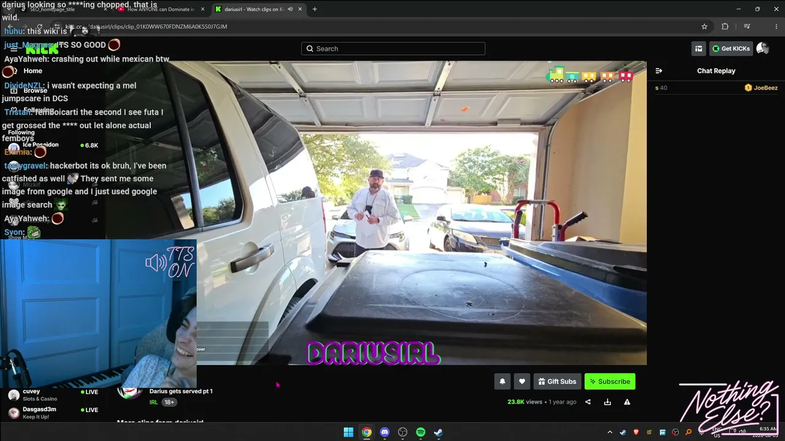The height and width of the screenshot is (441, 785).
Task: Click the orange magnifier tray icon
Action: click(689, 432)
